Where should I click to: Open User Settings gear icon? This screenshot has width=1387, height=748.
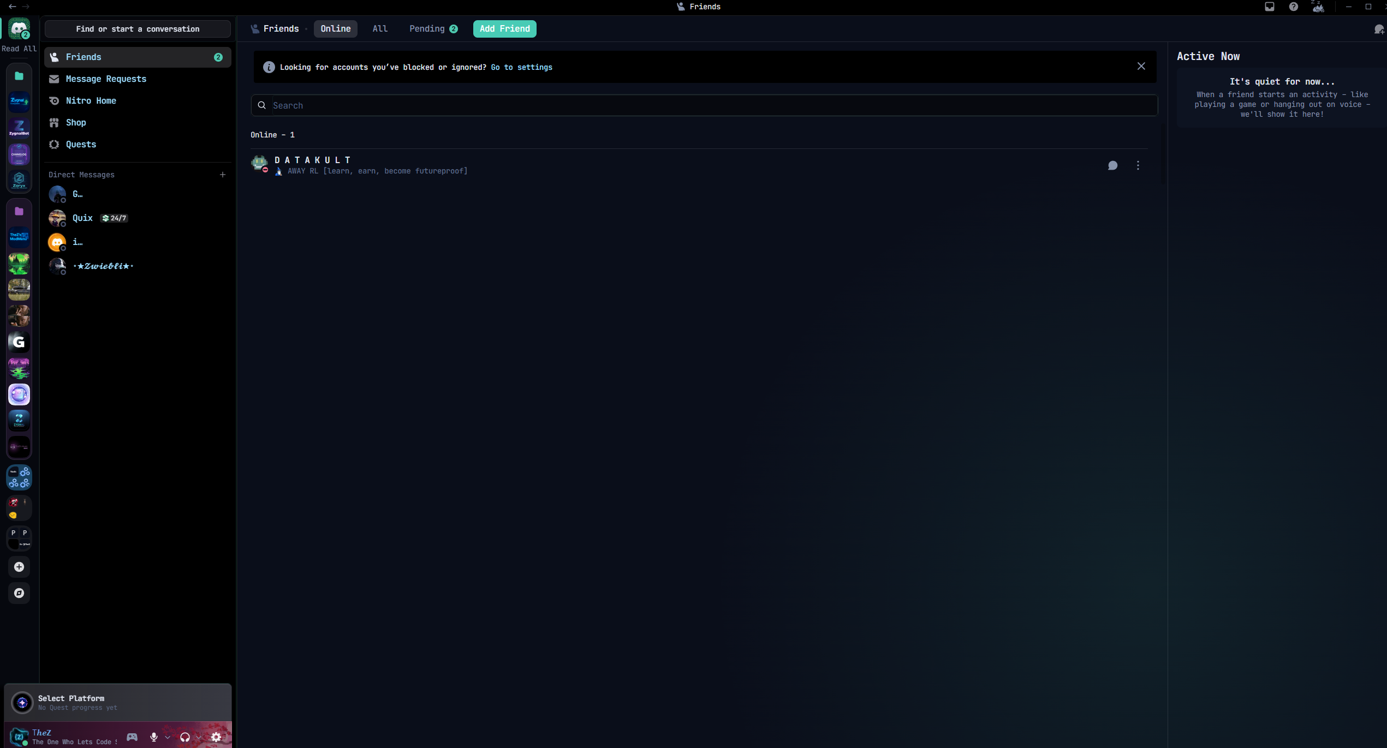pyautogui.click(x=216, y=737)
